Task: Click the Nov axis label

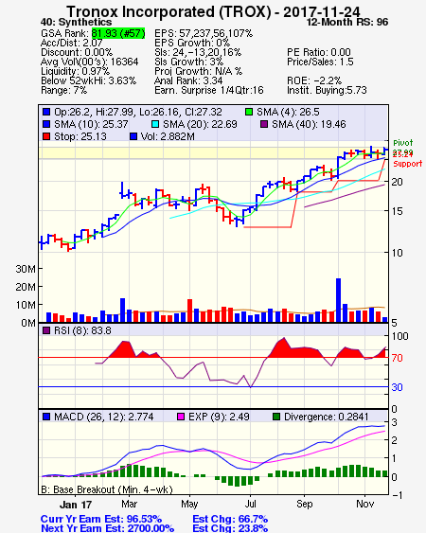Action: 364,504
